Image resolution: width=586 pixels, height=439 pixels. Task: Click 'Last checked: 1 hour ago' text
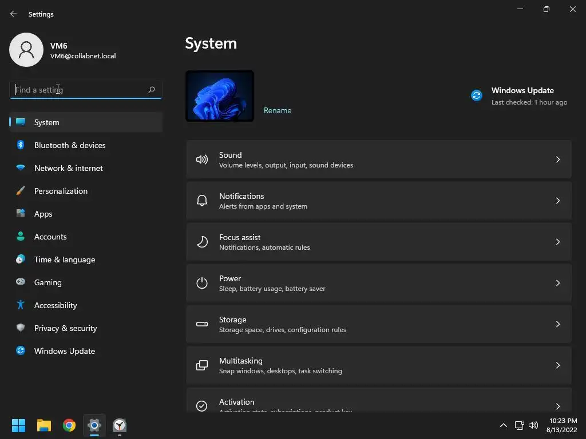click(529, 102)
